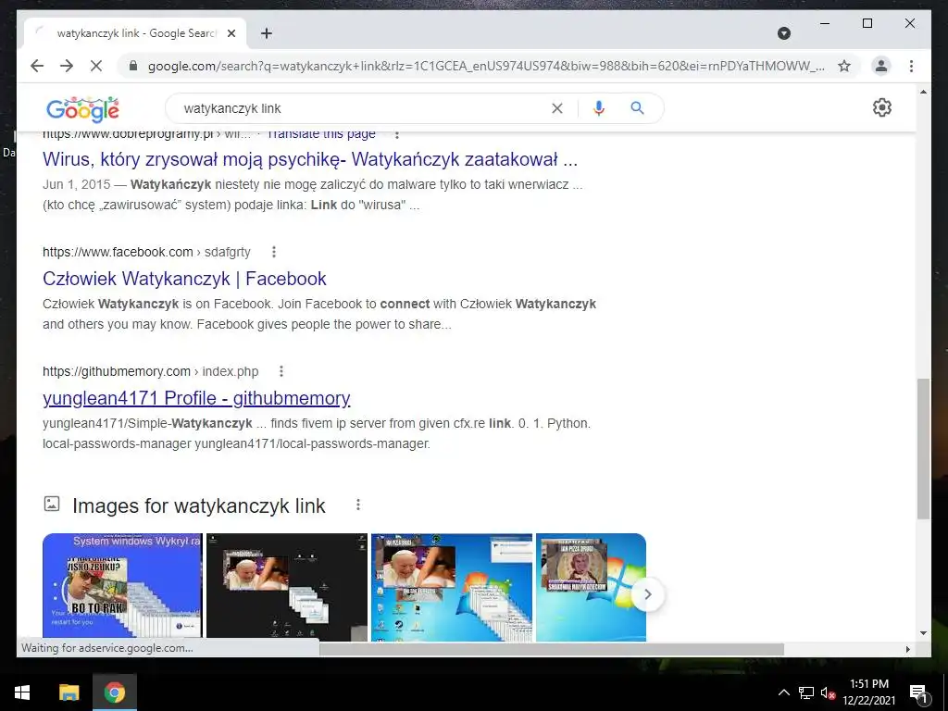Open the Chrome three-dot menu

point(911,66)
